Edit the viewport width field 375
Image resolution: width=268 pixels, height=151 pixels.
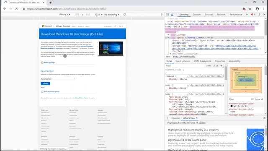coord(77,15)
